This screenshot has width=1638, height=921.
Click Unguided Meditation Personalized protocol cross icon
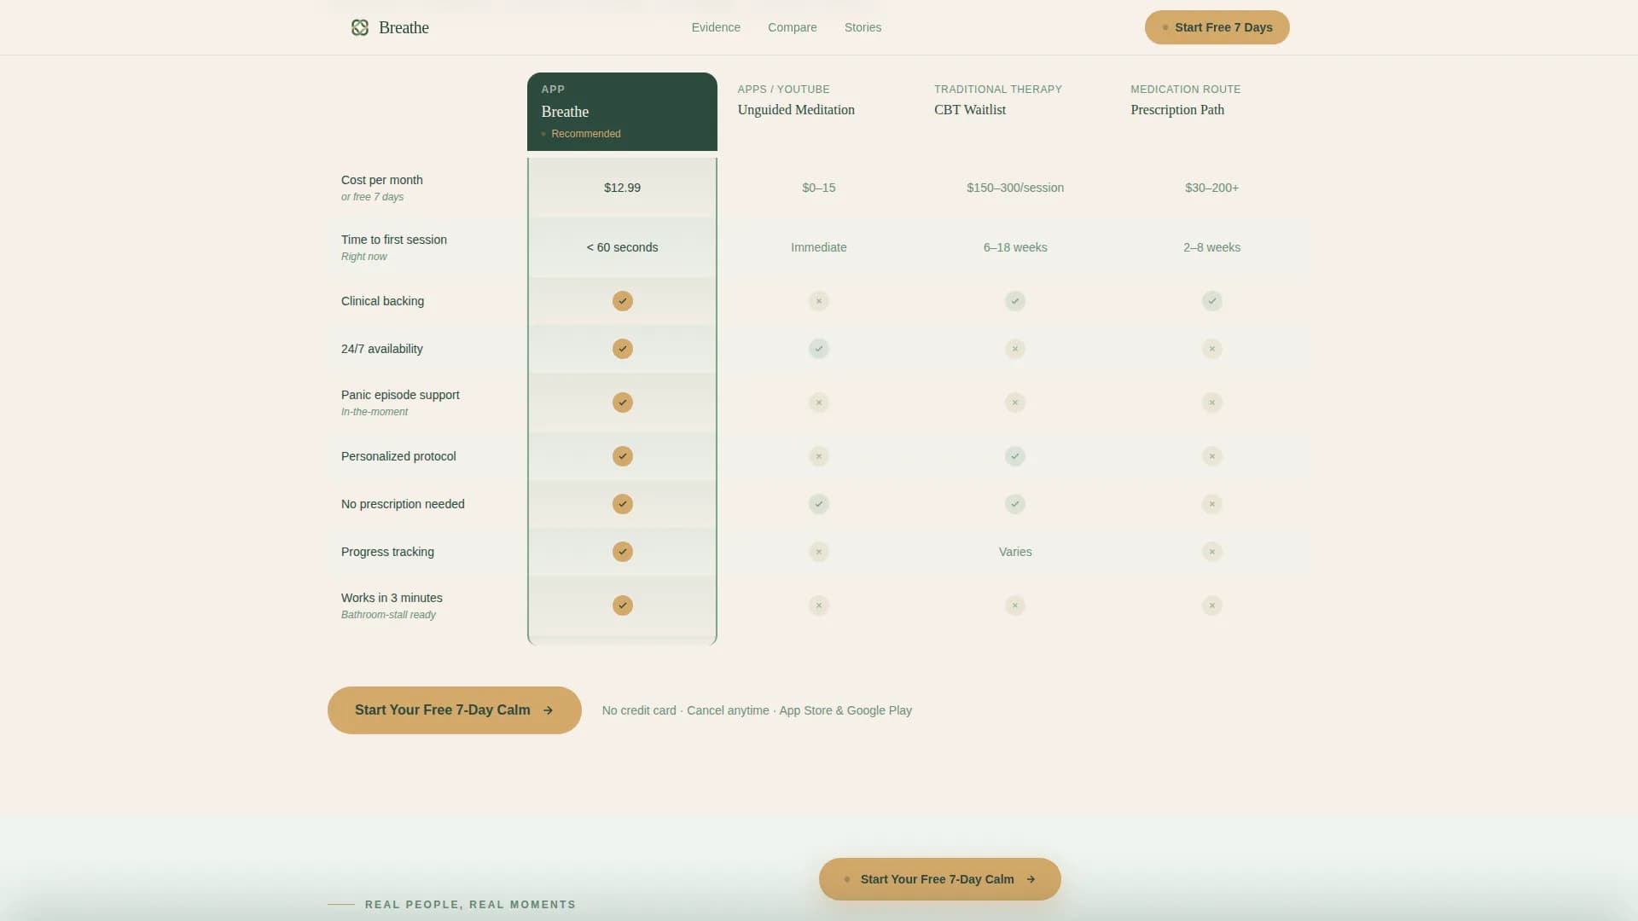coord(818,456)
